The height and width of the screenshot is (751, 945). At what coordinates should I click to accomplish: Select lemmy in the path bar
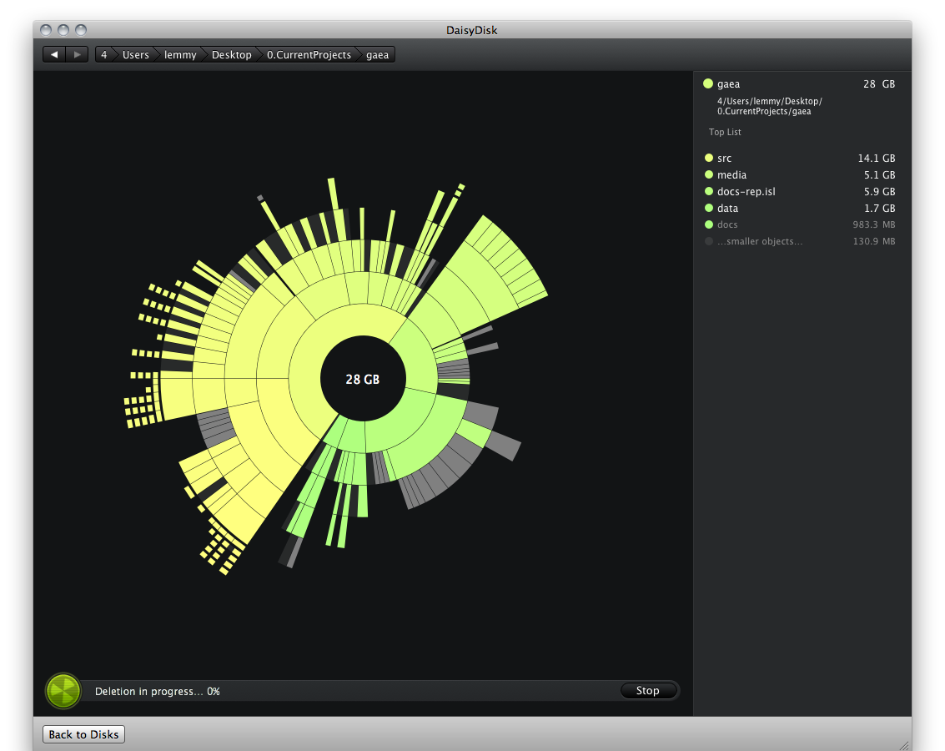click(180, 54)
